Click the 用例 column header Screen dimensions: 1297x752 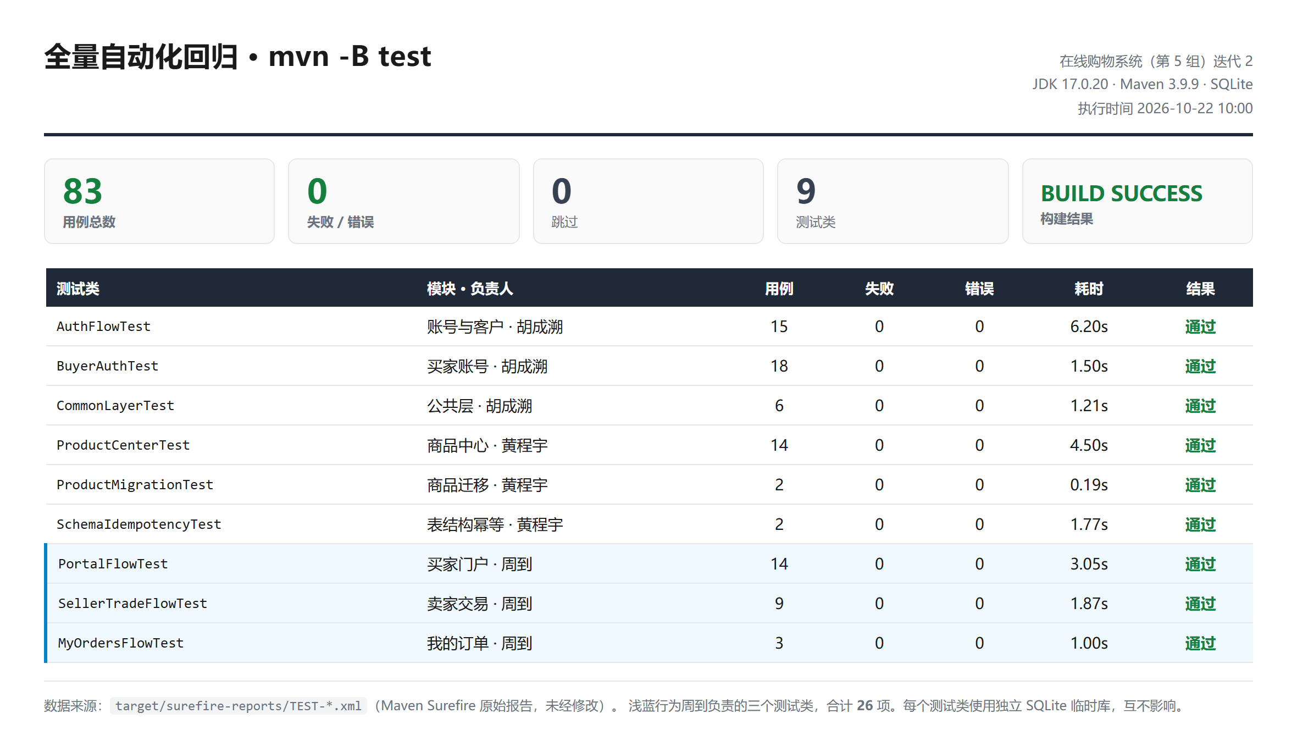tap(779, 289)
